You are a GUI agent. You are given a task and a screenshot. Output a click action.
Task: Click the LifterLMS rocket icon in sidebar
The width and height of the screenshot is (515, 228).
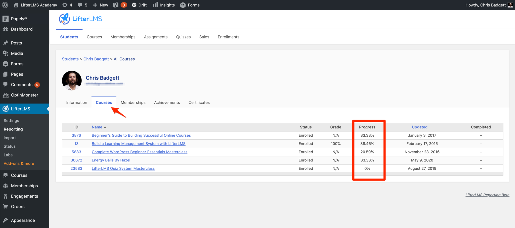[6, 109]
